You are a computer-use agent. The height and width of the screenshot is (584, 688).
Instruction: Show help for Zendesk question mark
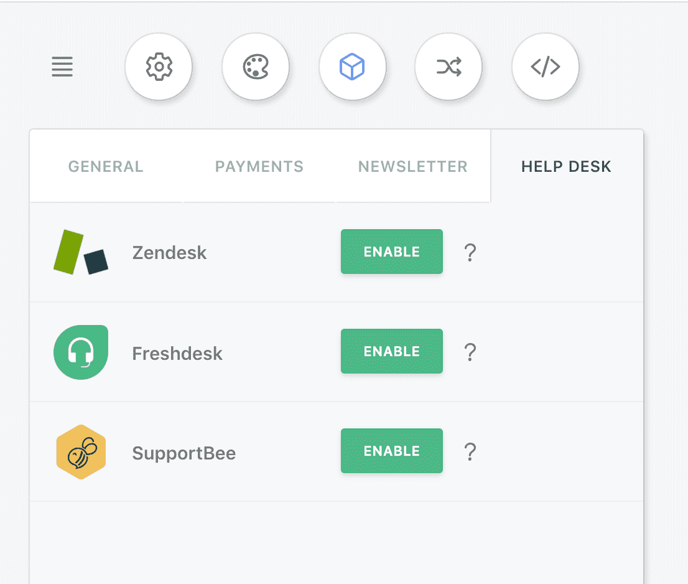(x=470, y=253)
